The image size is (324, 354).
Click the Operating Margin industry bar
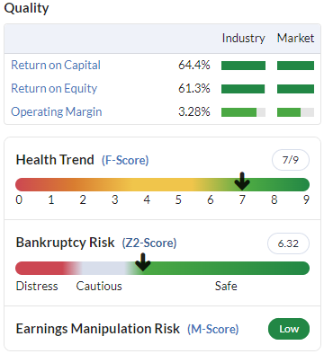pos(243,112)
